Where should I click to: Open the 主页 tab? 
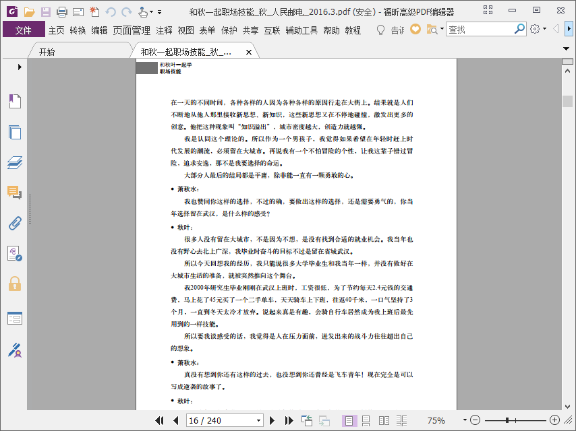coord(56,30)
